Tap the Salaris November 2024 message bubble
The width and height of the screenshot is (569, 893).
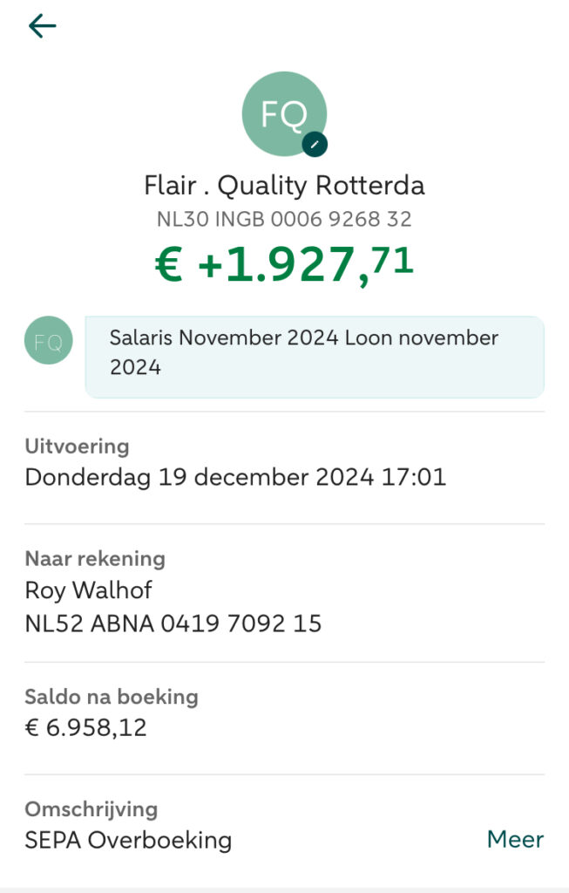tap(315, 353)
